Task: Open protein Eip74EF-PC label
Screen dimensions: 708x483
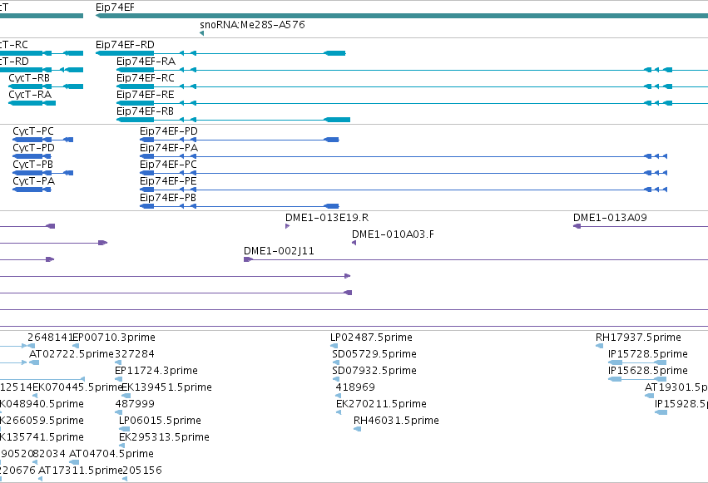Action: (168, 165)
